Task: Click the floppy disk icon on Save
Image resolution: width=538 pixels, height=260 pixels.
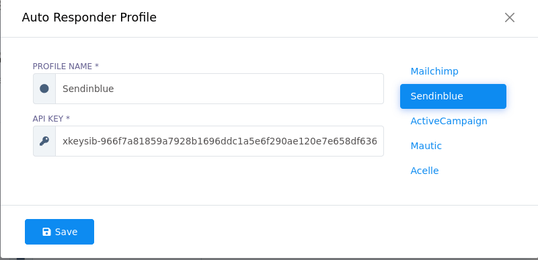Action: [46, 232]
